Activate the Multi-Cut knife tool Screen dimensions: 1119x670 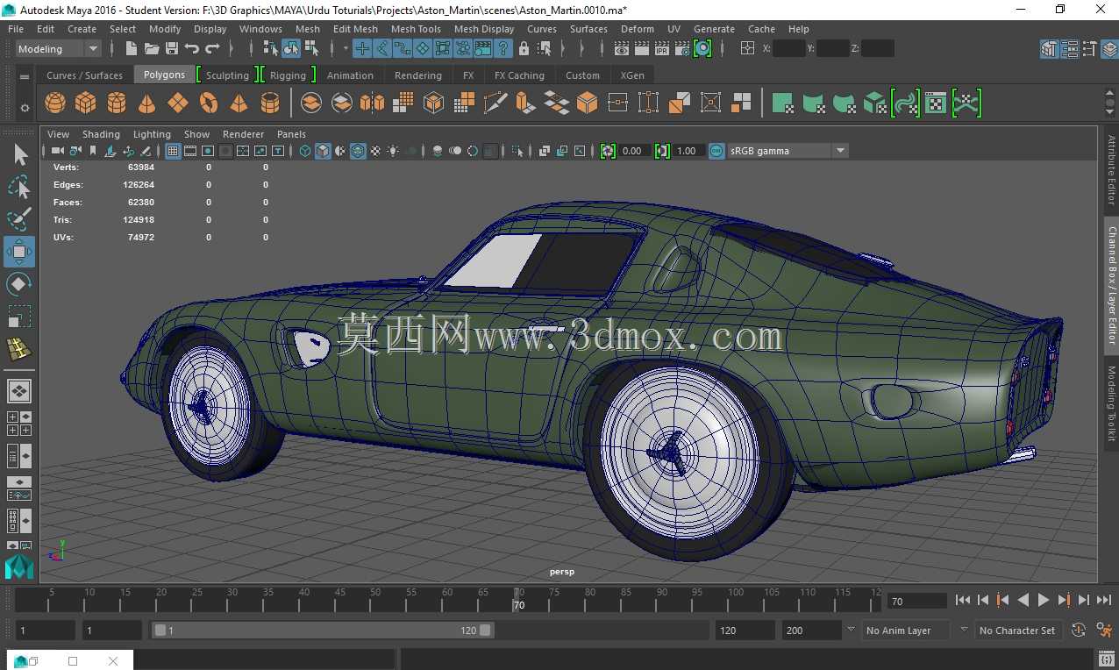click(x=495, y=103)
